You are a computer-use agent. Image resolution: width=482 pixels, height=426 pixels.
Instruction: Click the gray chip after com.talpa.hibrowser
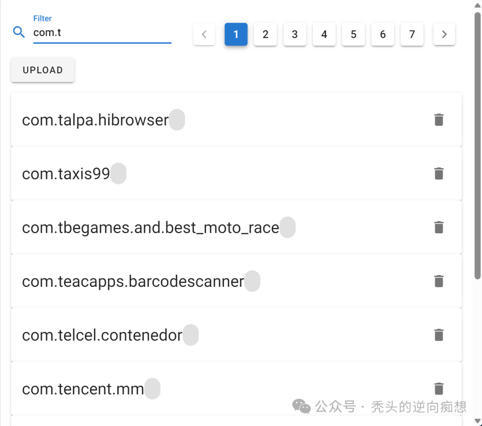pyautogui.click(x=177, y=120)
